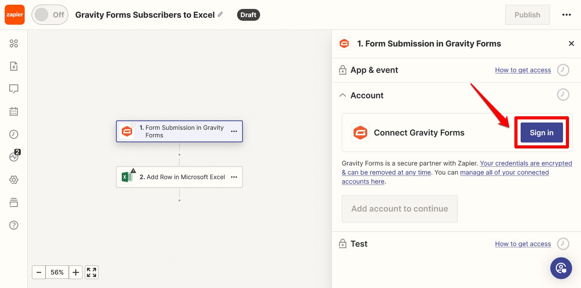Open the calendar sidebar icon
Image resolution: width=581 pixels, height=288 pixels.
[14, 112]
